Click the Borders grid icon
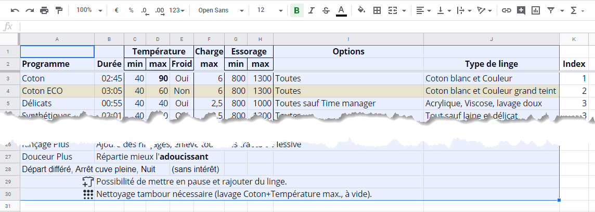The height and width of the screenshot is (212, 595). [x=377, y=10]
